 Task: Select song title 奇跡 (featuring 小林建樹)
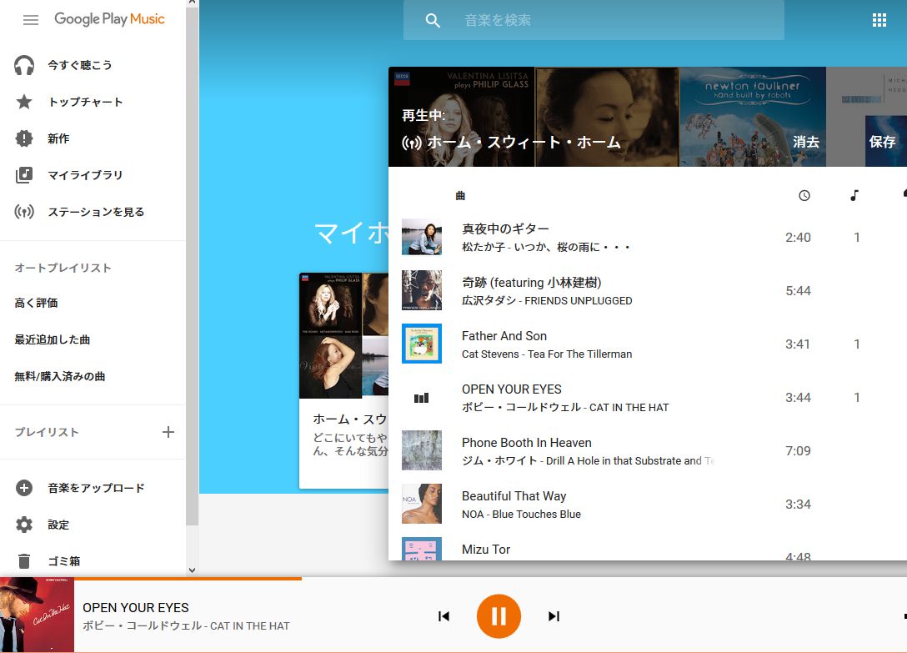532,283
